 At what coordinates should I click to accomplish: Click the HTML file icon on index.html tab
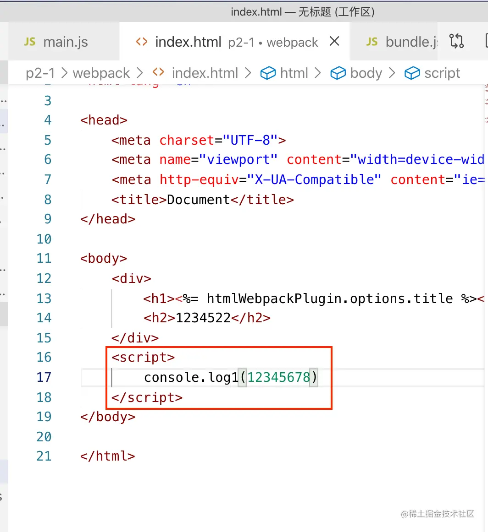[141, 42]
